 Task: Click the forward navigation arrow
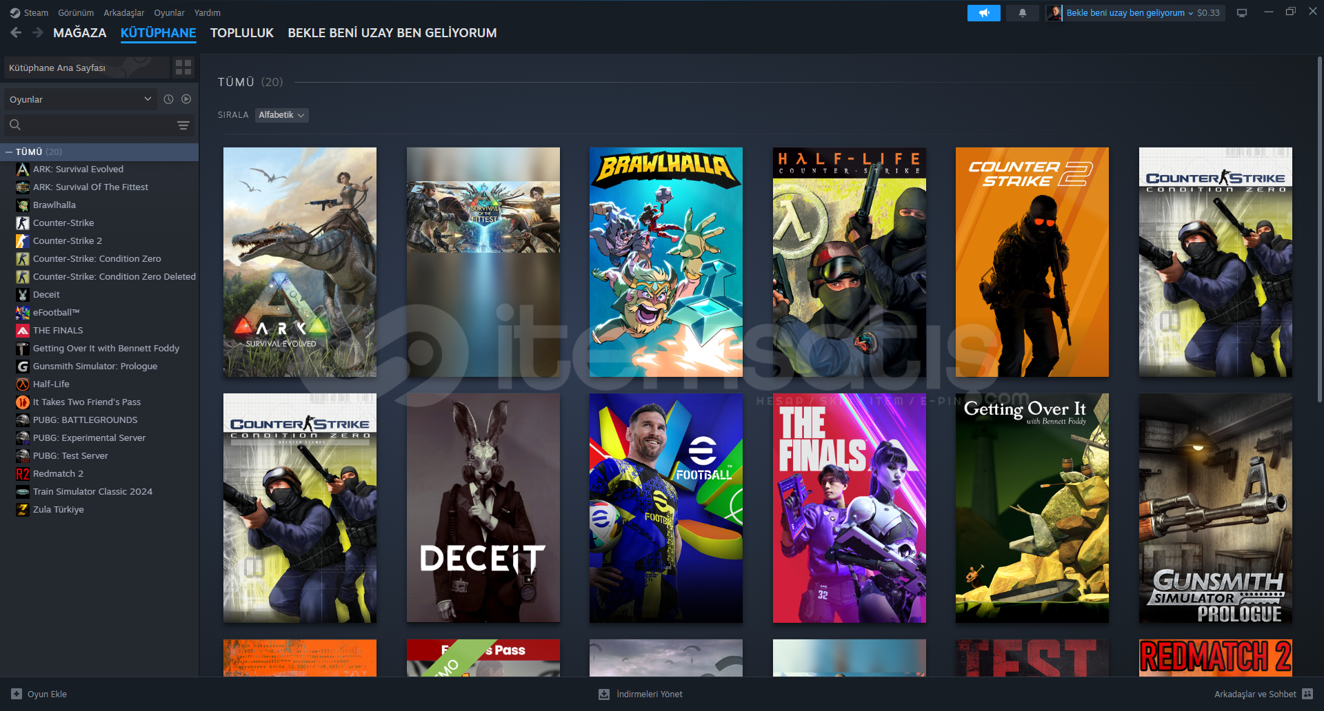coord(38,32)
